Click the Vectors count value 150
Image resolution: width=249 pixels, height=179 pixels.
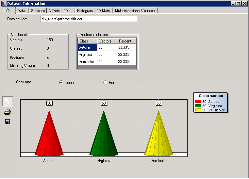coord(50,40)
